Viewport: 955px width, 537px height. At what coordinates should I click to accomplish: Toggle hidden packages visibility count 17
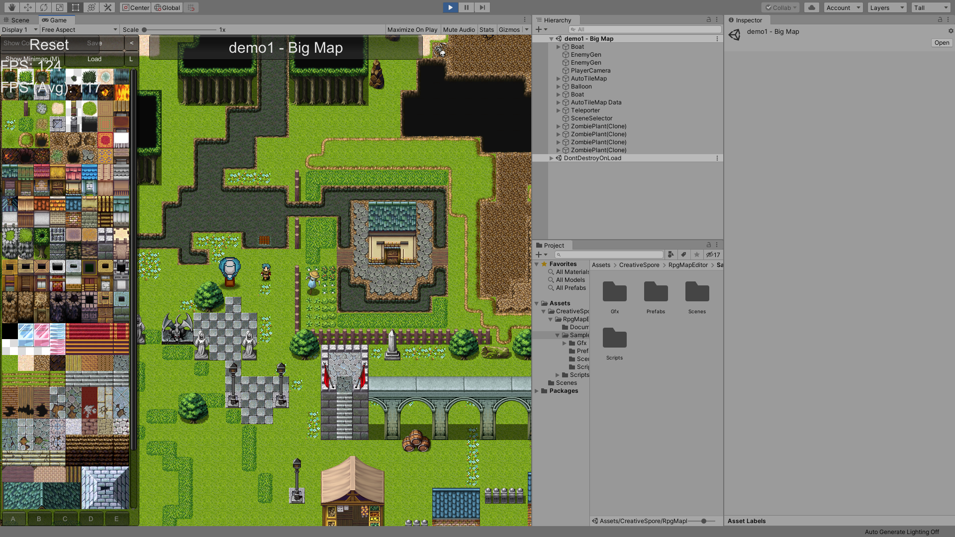pyautogui.click(x=713, y=255)
